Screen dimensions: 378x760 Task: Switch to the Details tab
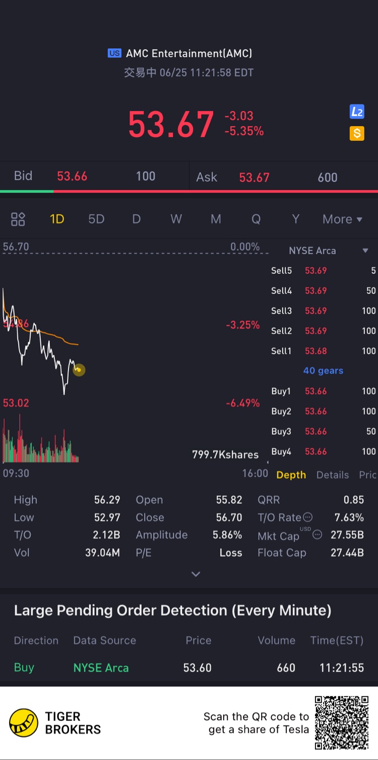[x=332, y=475]
